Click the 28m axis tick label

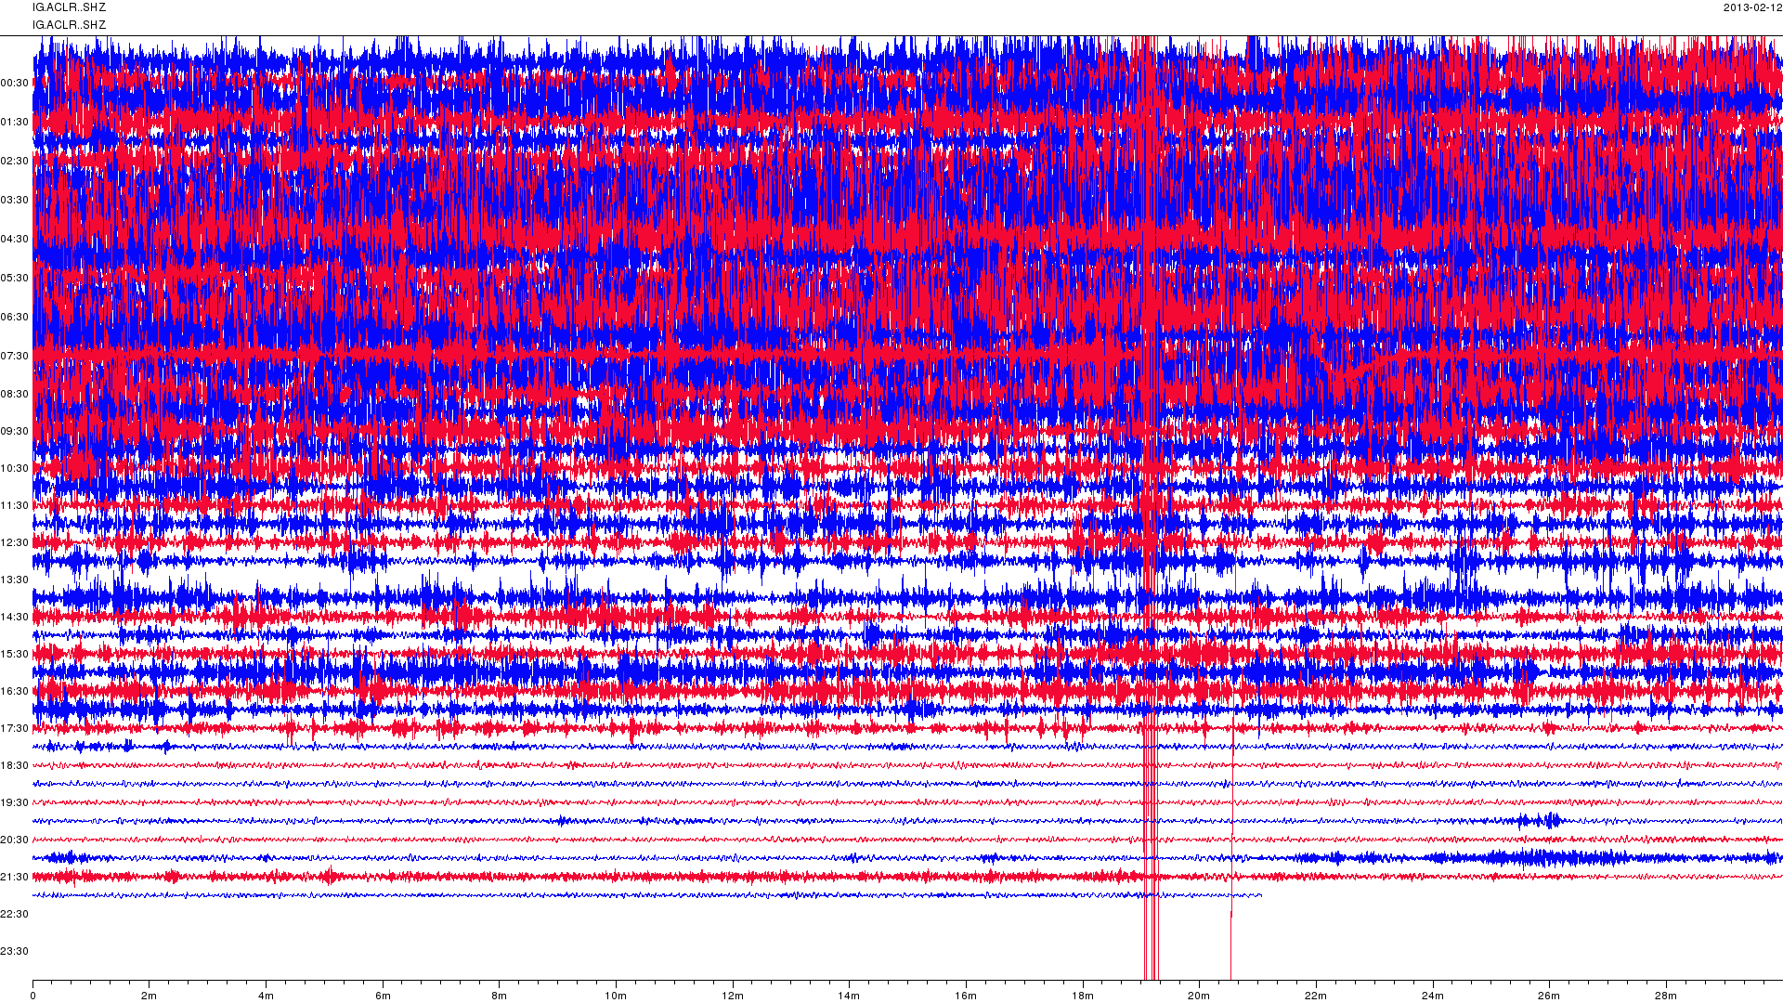tap(1666, 996)
